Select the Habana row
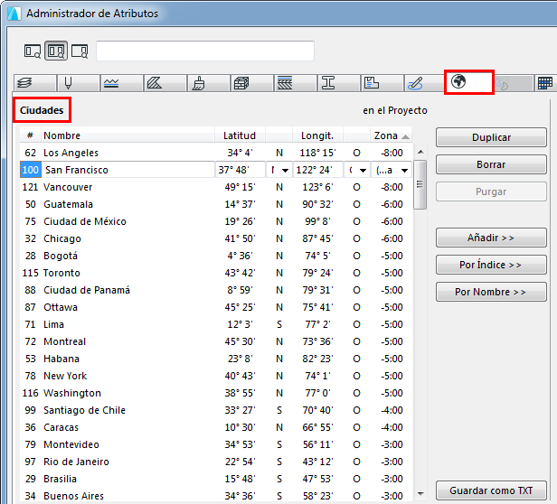557x504 pixels. click(x=216, y=359)
